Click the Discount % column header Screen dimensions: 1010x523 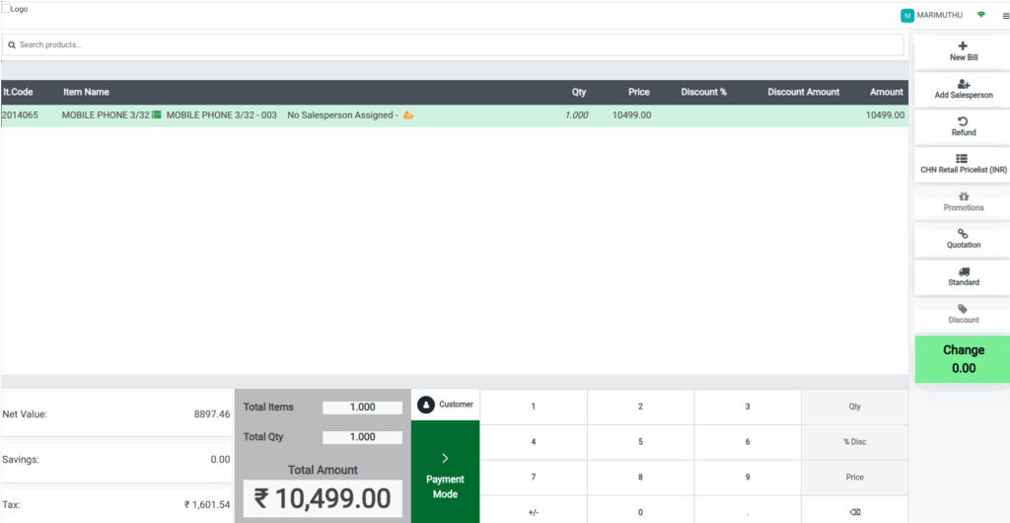pos(703,92)
